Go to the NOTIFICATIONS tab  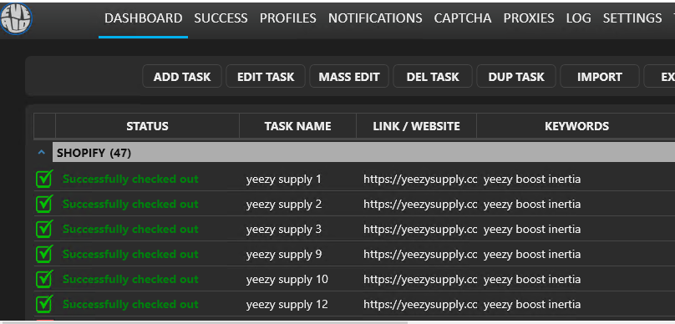click(375, 18)
